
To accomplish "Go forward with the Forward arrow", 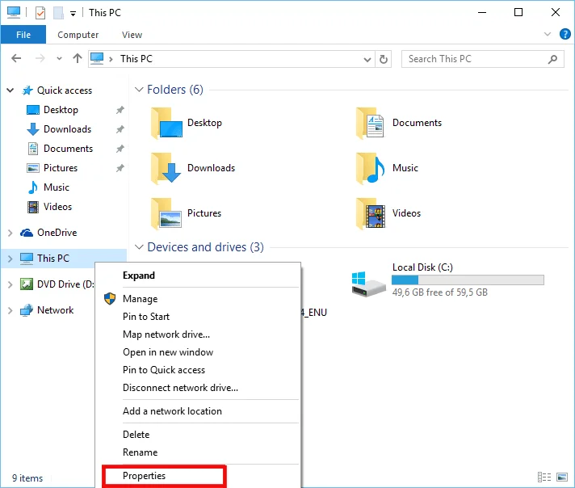I will point(40,58).
